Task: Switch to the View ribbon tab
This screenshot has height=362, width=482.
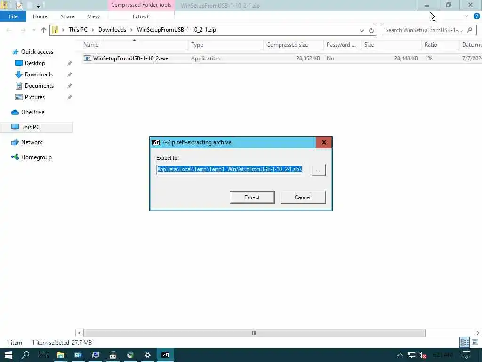Action: coord(94,16)
